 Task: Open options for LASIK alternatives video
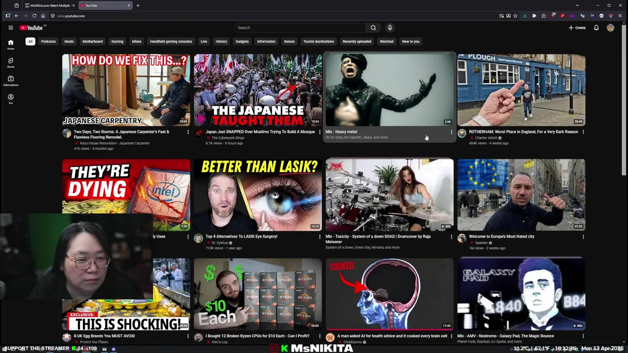pos(320,237)
